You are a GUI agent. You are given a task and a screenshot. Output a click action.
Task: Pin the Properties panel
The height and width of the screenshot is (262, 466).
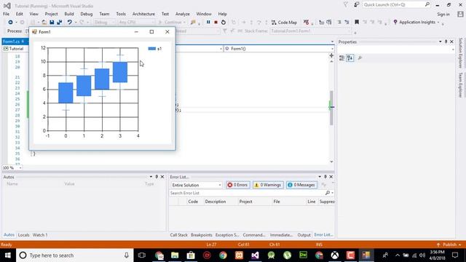(446, 42)
